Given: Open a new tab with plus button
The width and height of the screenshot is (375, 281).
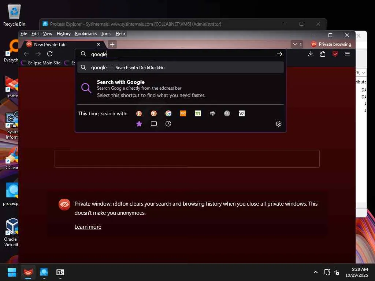Looking at the screenshot, I should (x=112, y=44).
